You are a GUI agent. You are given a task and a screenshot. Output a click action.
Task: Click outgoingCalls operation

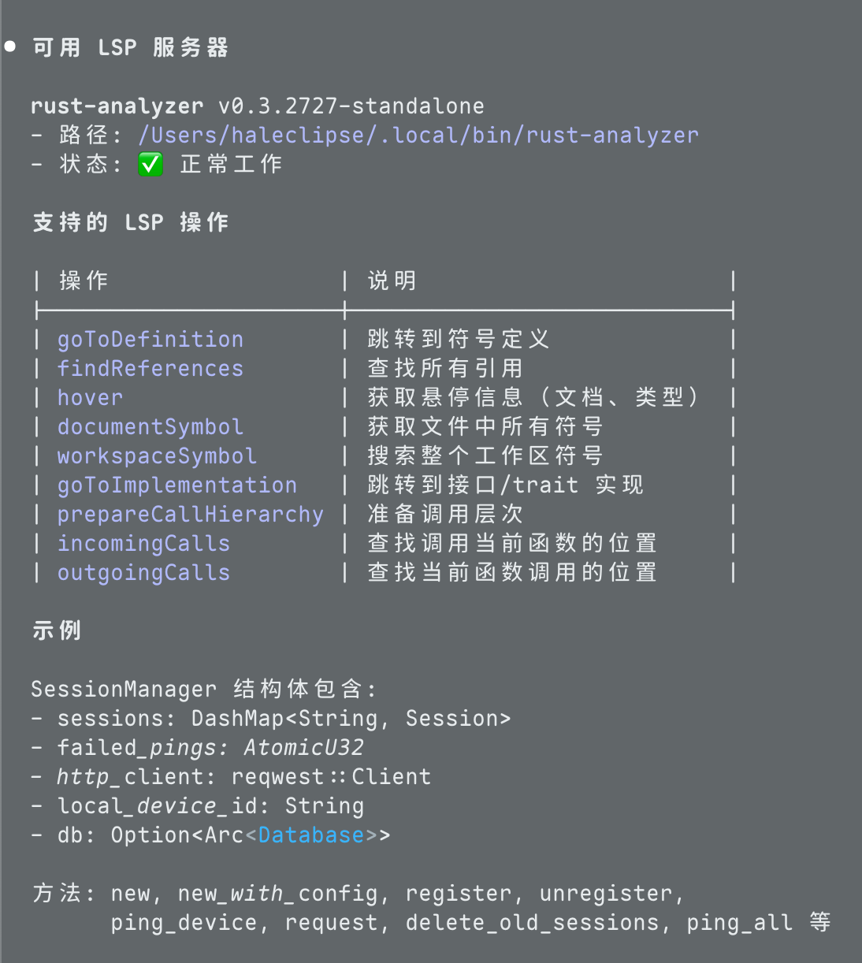143,572
